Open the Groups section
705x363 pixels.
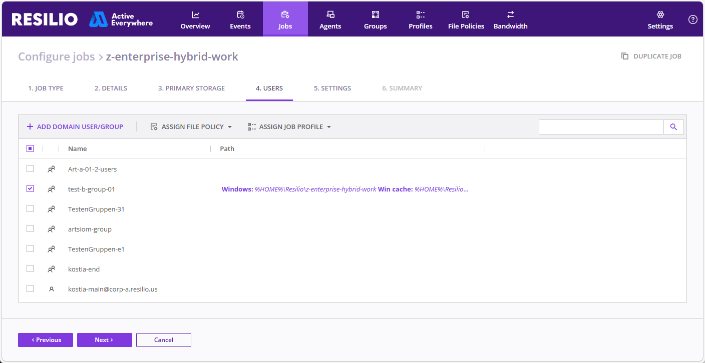pos(376,19)
